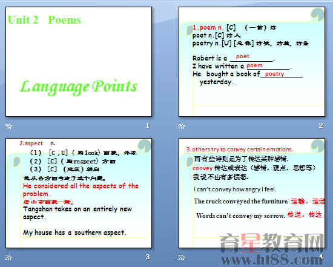Image resolution: width=333 pixels, height=267 pixels.
Task: Select the slide 4 thumbnail about convey
Action: point(252,193)
